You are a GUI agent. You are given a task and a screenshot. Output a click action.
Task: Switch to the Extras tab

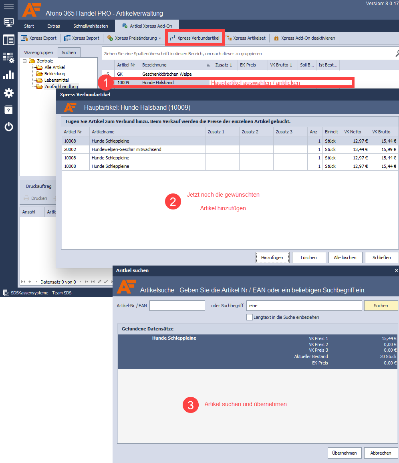[53, 26]
